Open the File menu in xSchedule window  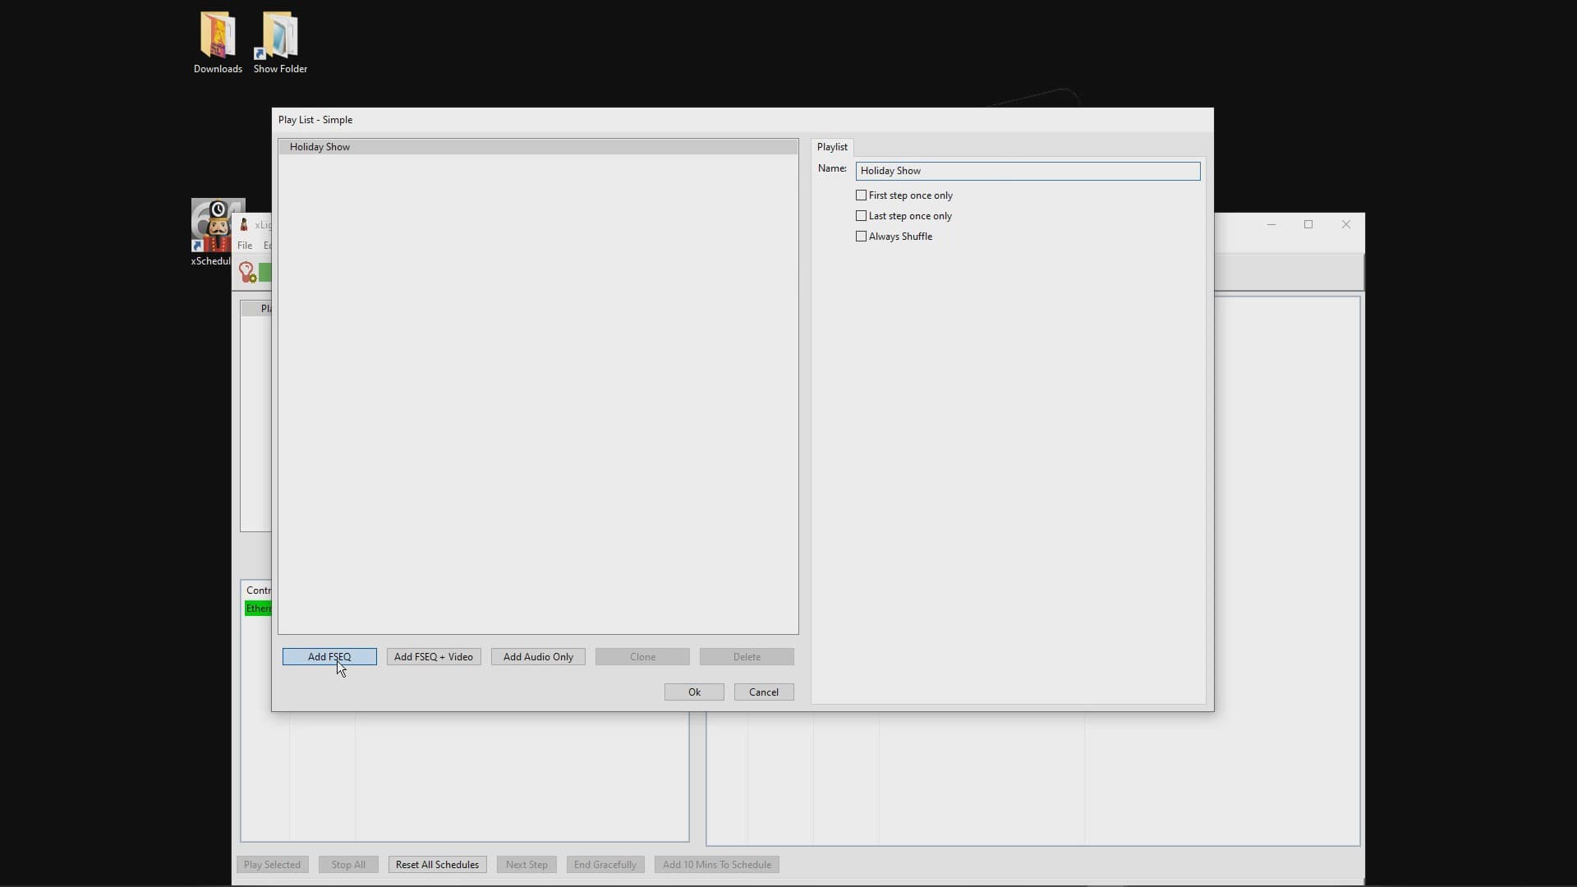coord(245,246)
